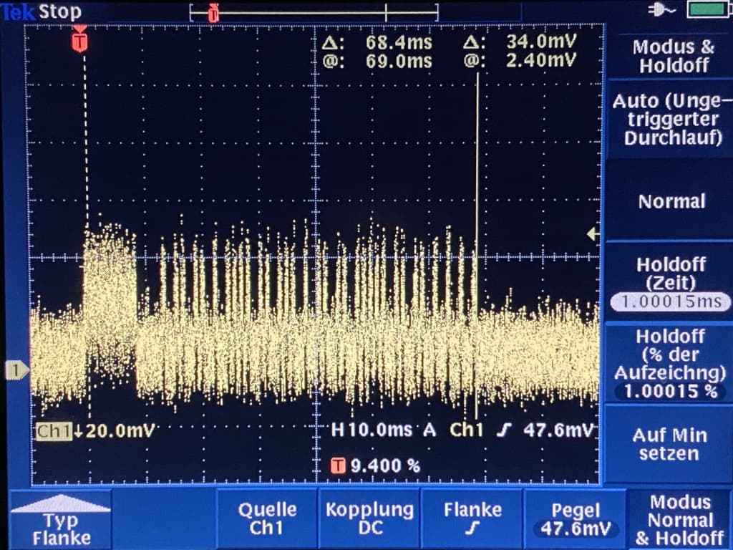The height and width of the screenshot is (550, 733).
Task: Open the Typ Flanke trigger type menu
Action: click(61, 521)
